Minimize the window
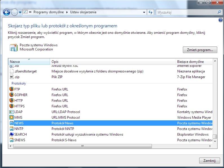Viewport: 224px width, 168px height. 201,2
